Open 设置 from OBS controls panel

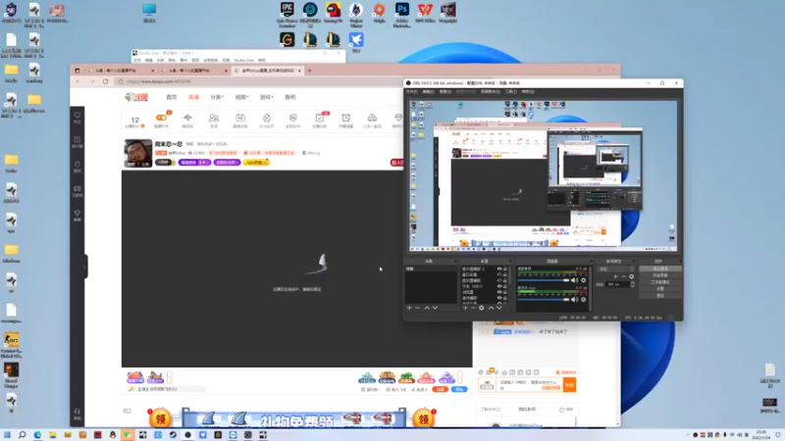[660, 288]
